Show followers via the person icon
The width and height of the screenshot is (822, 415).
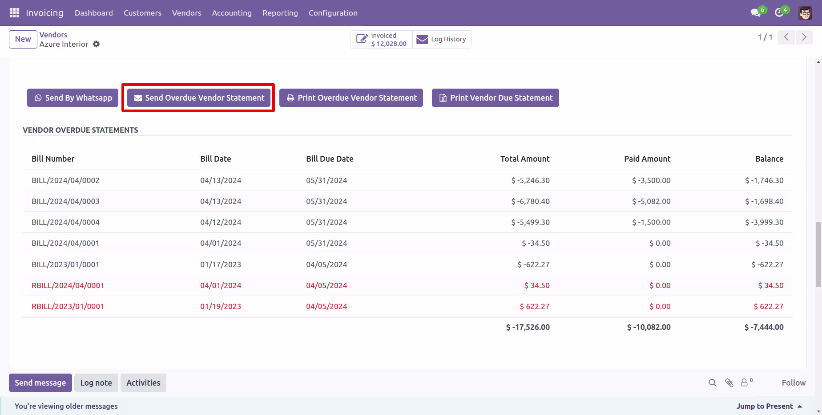click(746, 382)
